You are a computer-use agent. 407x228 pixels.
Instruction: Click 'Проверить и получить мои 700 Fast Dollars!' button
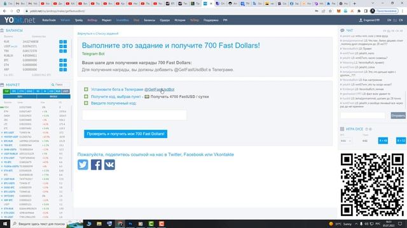pyautogui.click(x=126, y=134)
